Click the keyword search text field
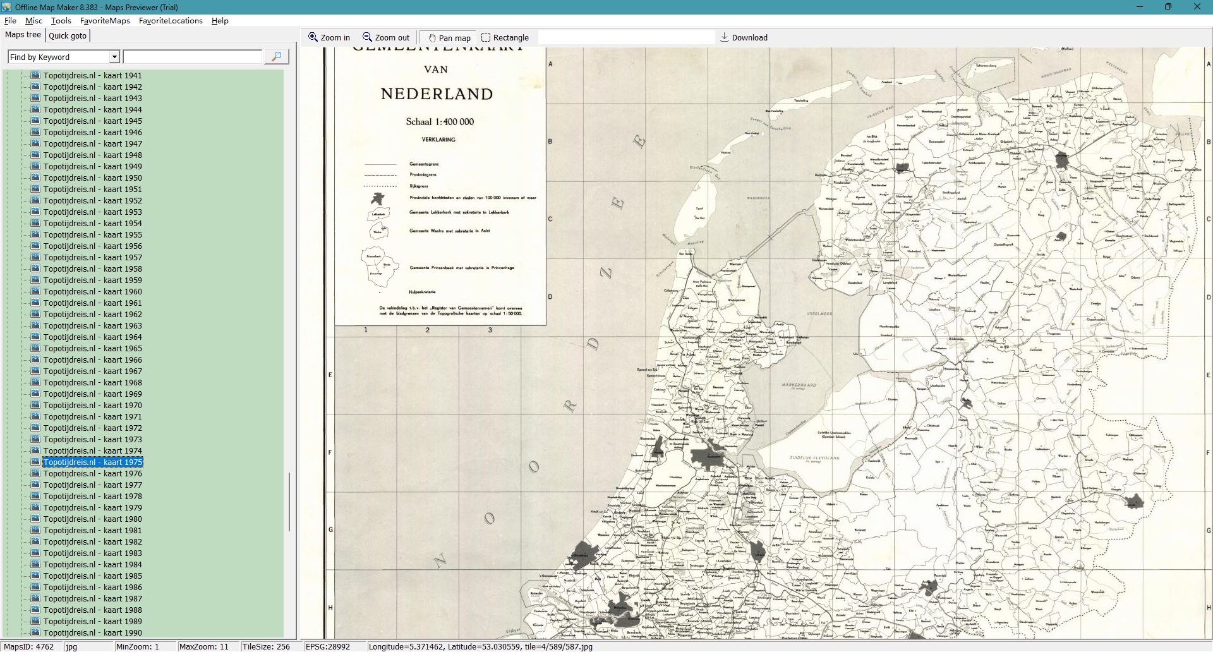 pos(192,57)
